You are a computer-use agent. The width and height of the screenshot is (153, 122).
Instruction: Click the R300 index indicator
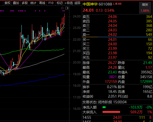tap(118, 4)
